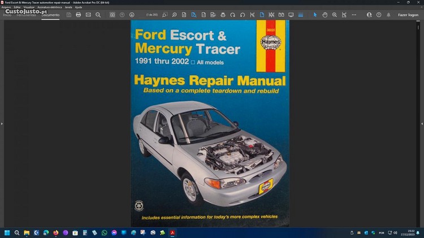This screenshot has width=424, height=238.
Task: Go to next page arrow
Action: tap(132, 15)
